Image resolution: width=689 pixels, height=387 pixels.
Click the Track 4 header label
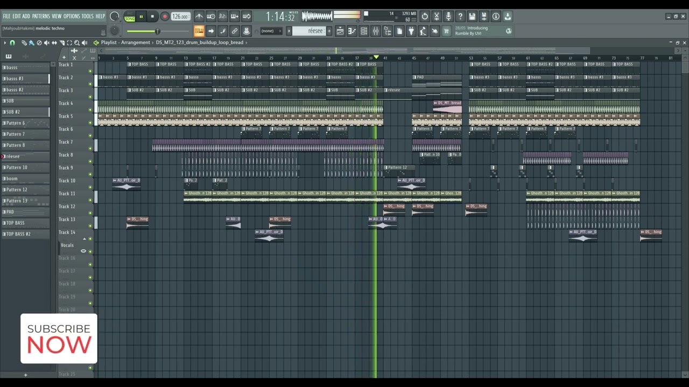(x=66, y=103)
